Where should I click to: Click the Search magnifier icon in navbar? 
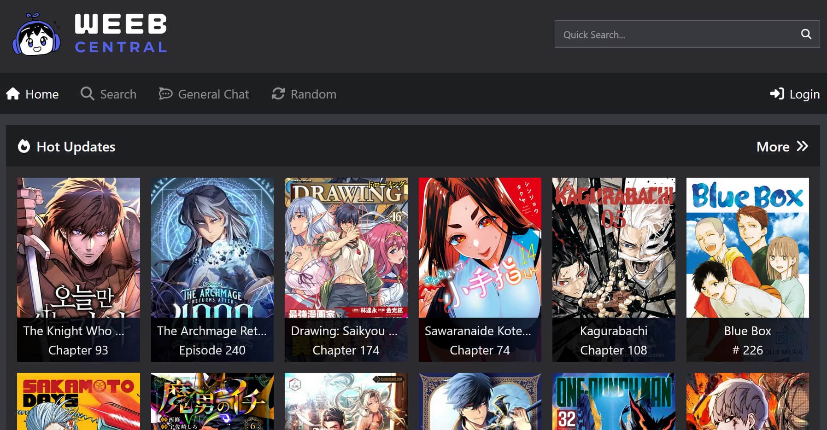click(x=87, y=94)
